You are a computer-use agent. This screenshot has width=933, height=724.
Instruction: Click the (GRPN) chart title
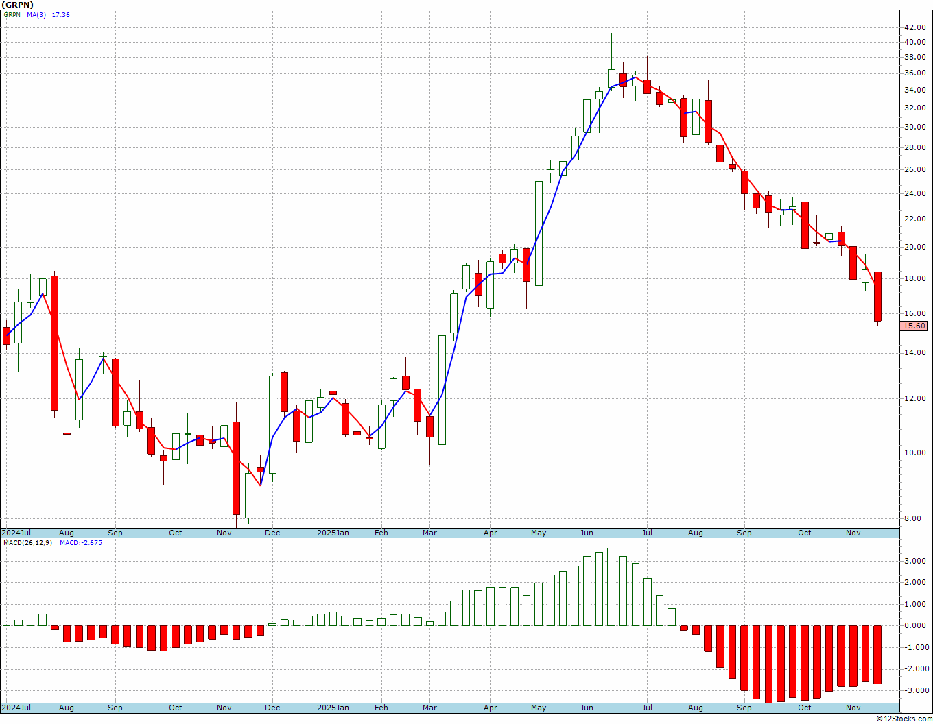[17, 5]
